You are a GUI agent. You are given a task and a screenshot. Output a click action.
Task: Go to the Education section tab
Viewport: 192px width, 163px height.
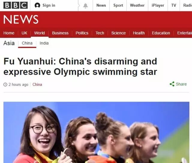coord(161,33)
